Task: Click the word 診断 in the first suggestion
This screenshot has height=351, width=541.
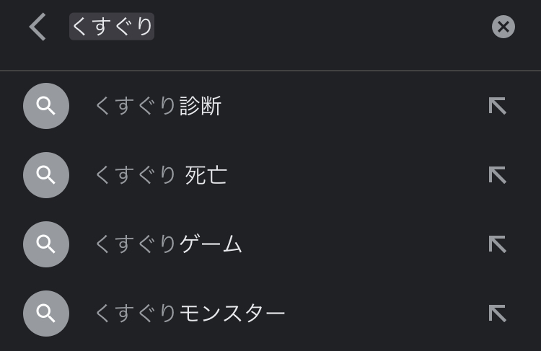Action: point(200,107)
